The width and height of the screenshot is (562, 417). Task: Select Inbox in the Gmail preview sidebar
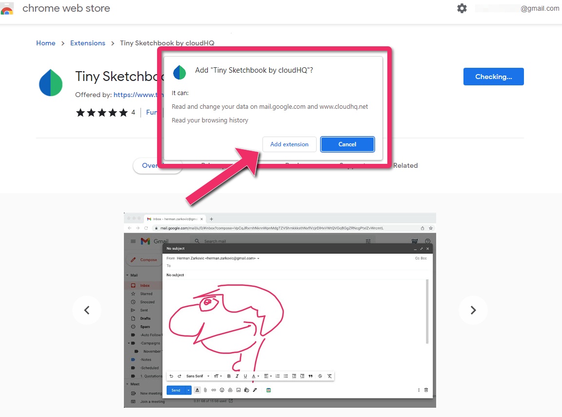(x=143, y=285)
